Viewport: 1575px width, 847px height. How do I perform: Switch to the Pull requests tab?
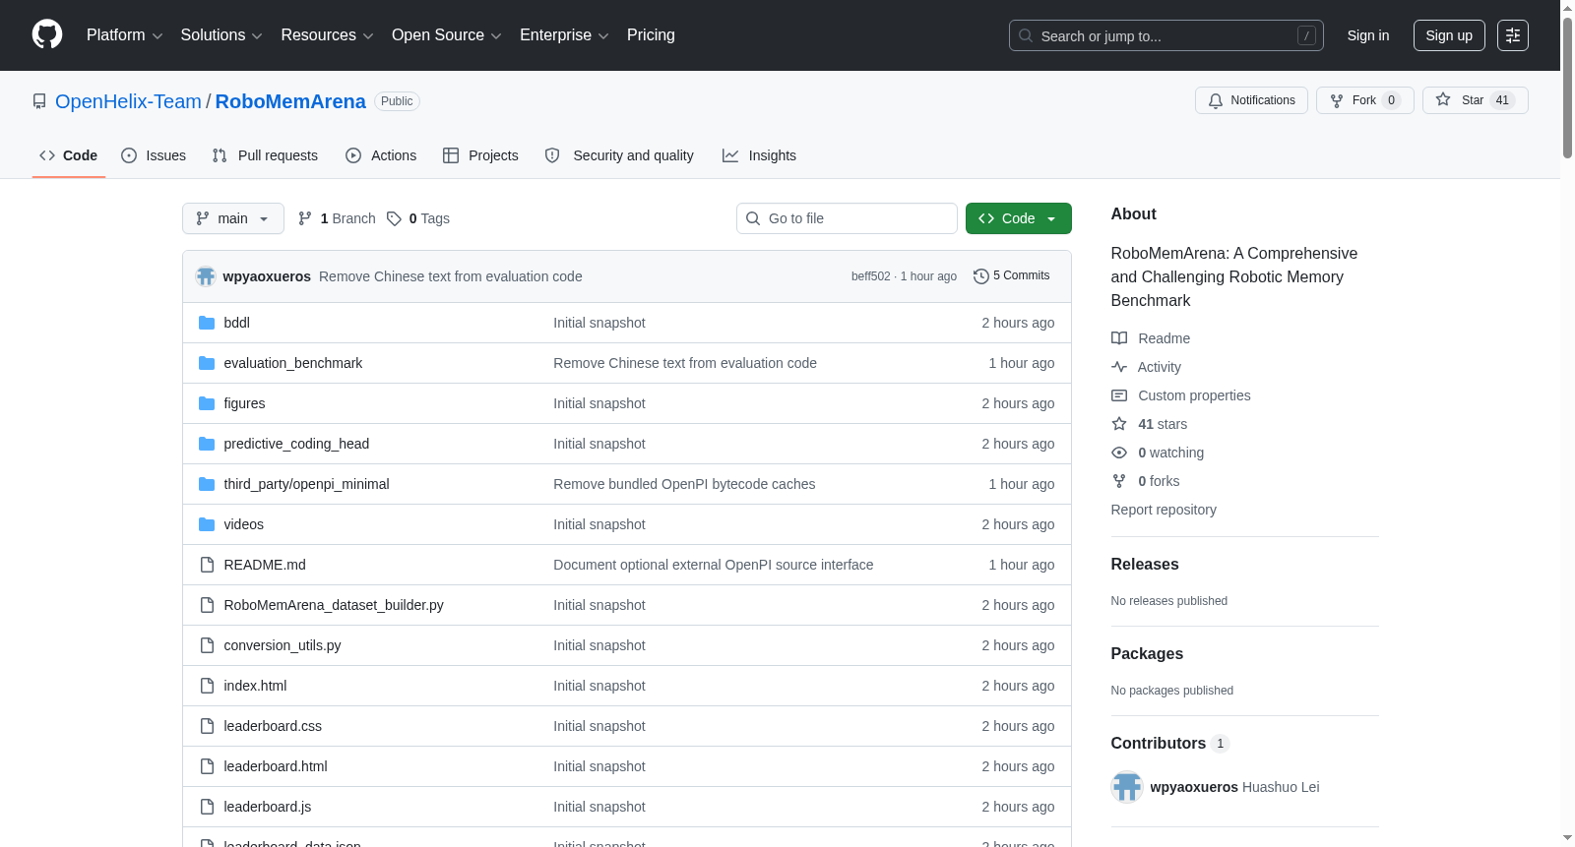coord(265,155)
